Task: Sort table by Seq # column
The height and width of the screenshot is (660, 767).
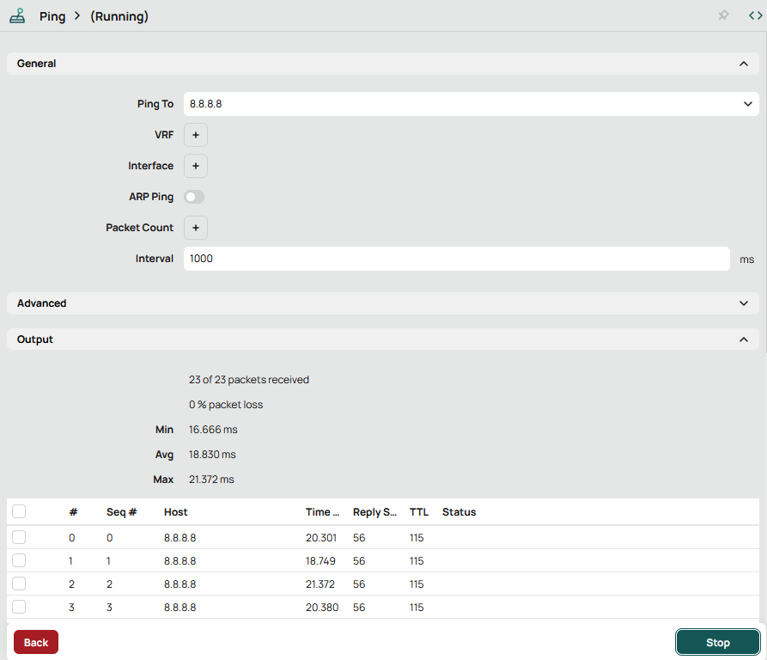Action: (x=121, y=512)
